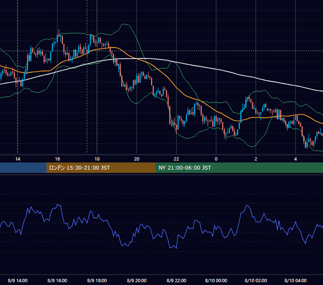Click the NY 21:00-06:00 JST session bar
Viewport: 323px width, 285px height.
point(239,168)
